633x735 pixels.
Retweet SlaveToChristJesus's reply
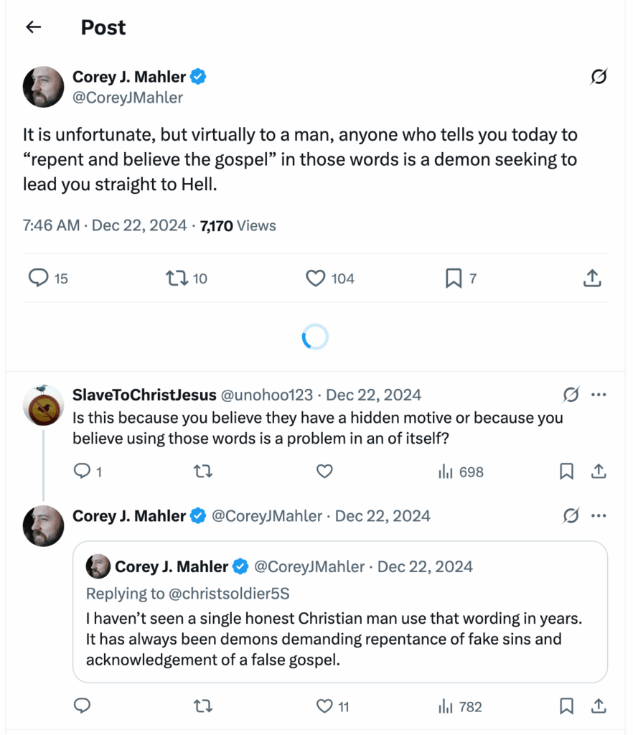pos(203,472)
